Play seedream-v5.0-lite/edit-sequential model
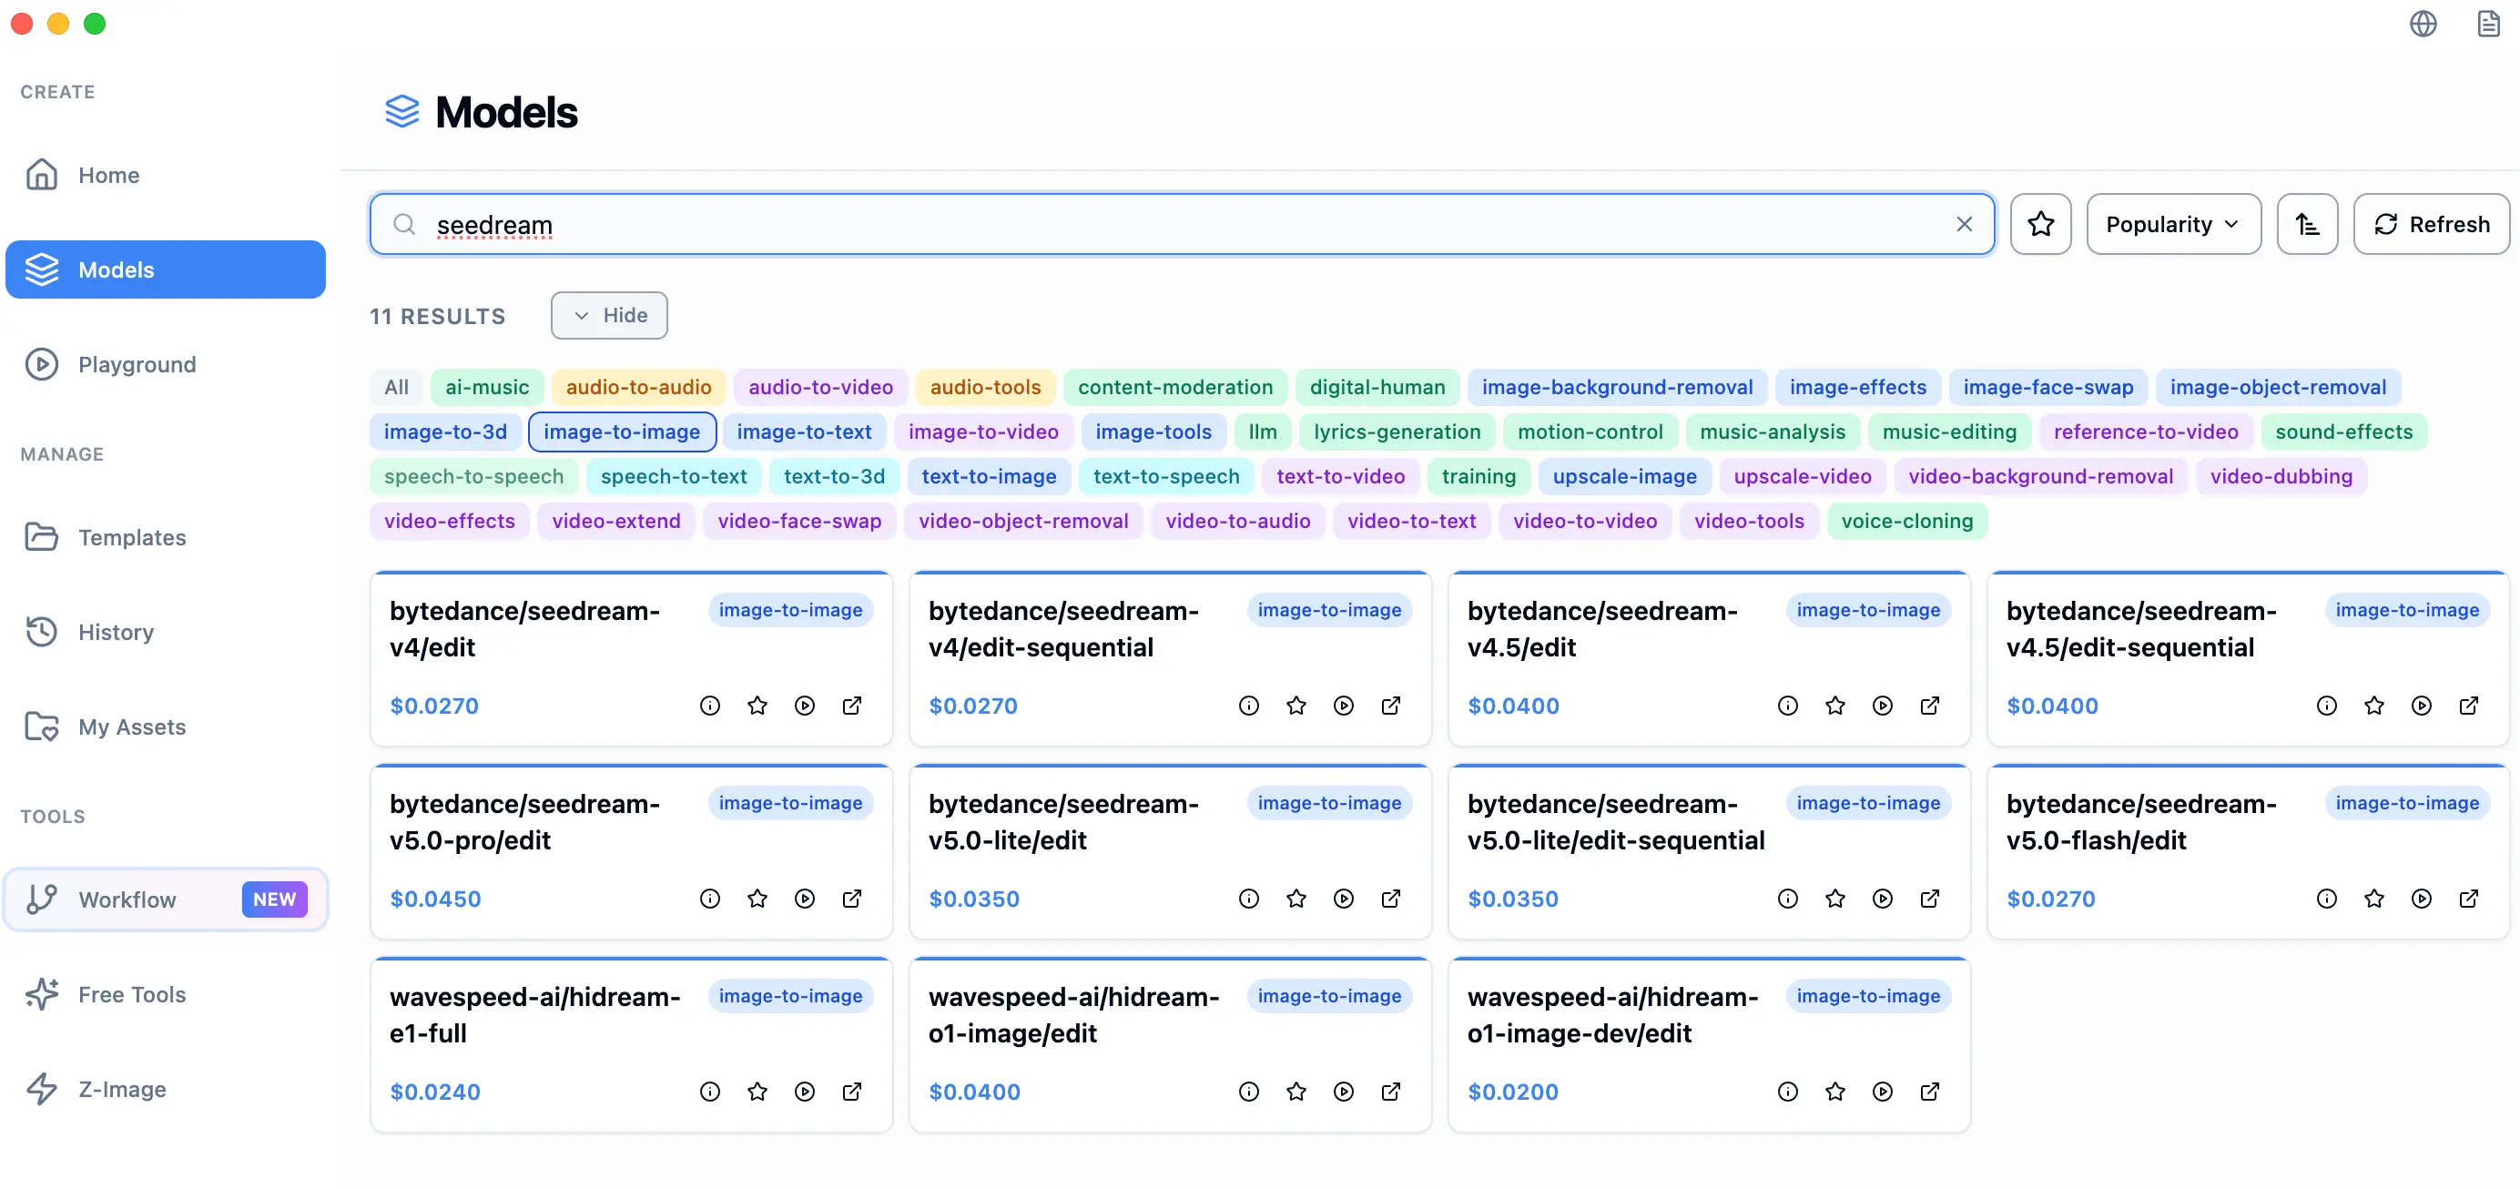The image size is (2520, 1189). pos(1882,899)
